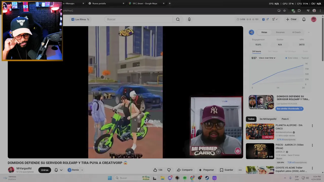Viewport: 324px width, 182px height.
Task: Open MrVargasRd channel name link
Action: pyautogui.click(x=24, y=169)
